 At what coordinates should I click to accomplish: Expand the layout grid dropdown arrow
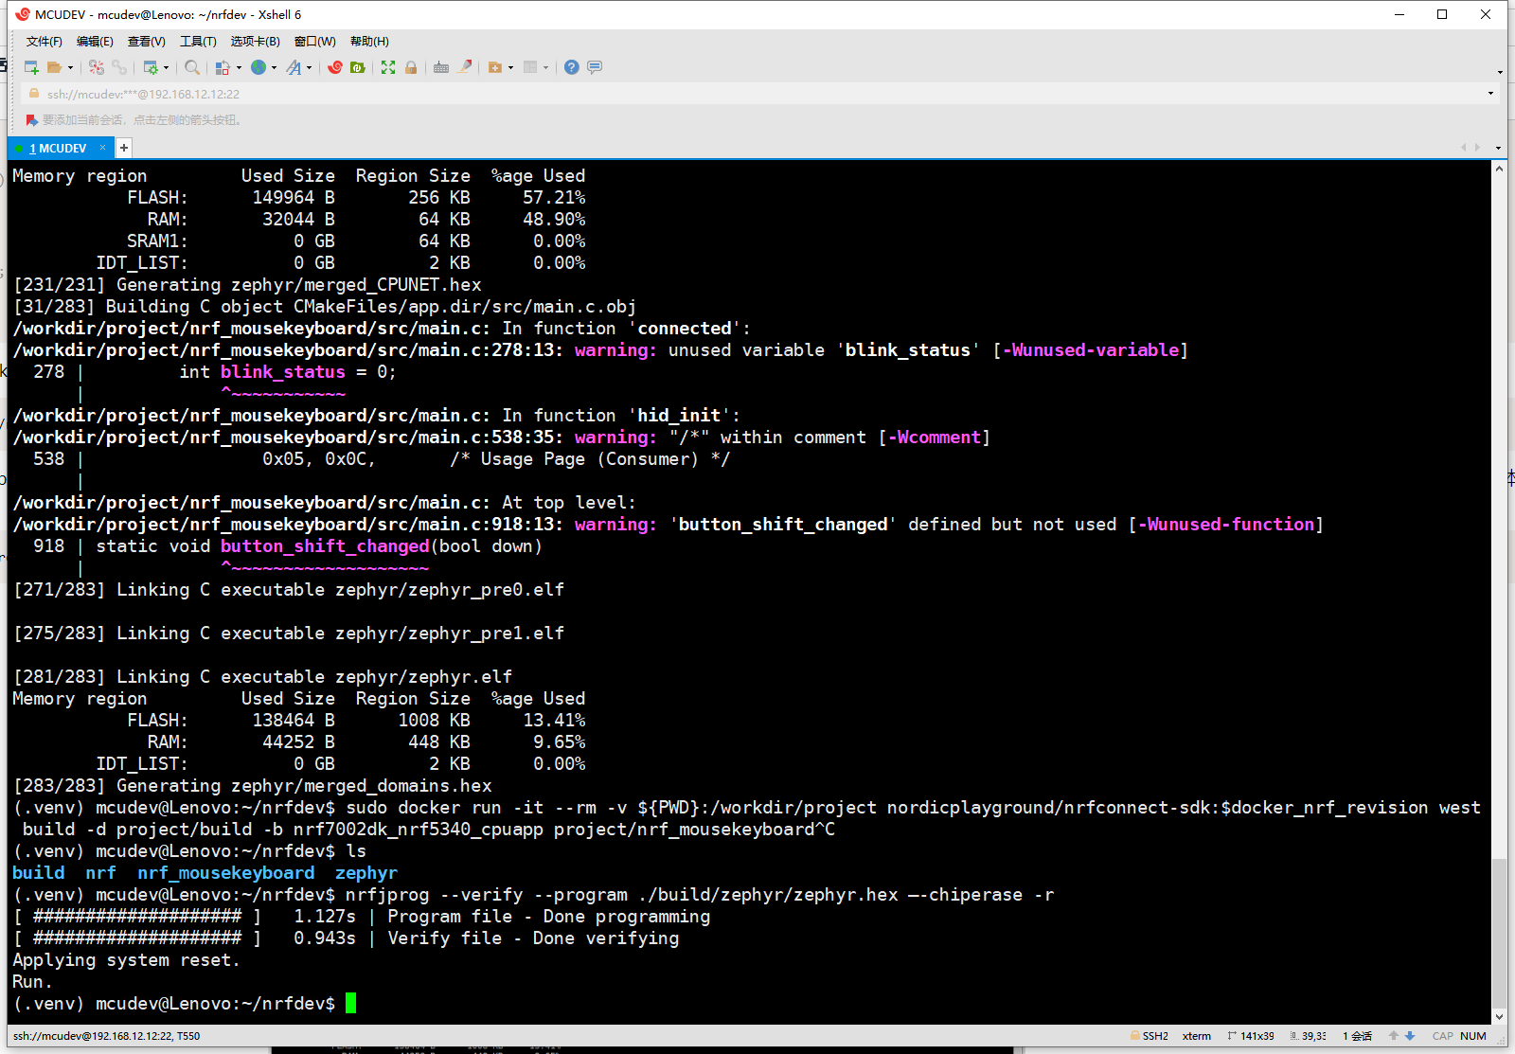pos(545,67)
